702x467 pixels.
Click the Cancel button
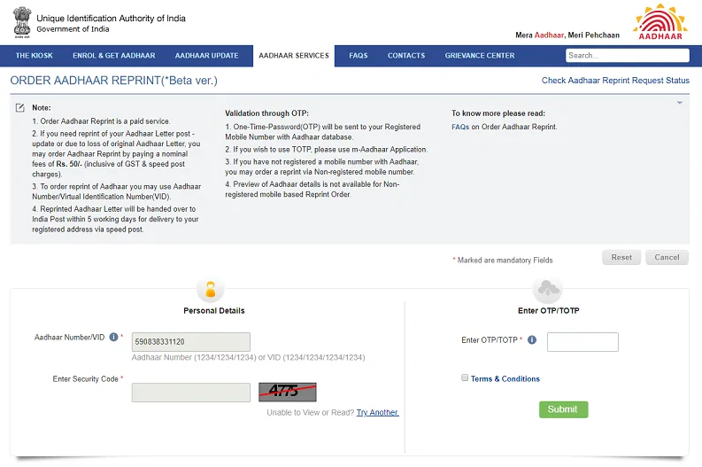667,257
